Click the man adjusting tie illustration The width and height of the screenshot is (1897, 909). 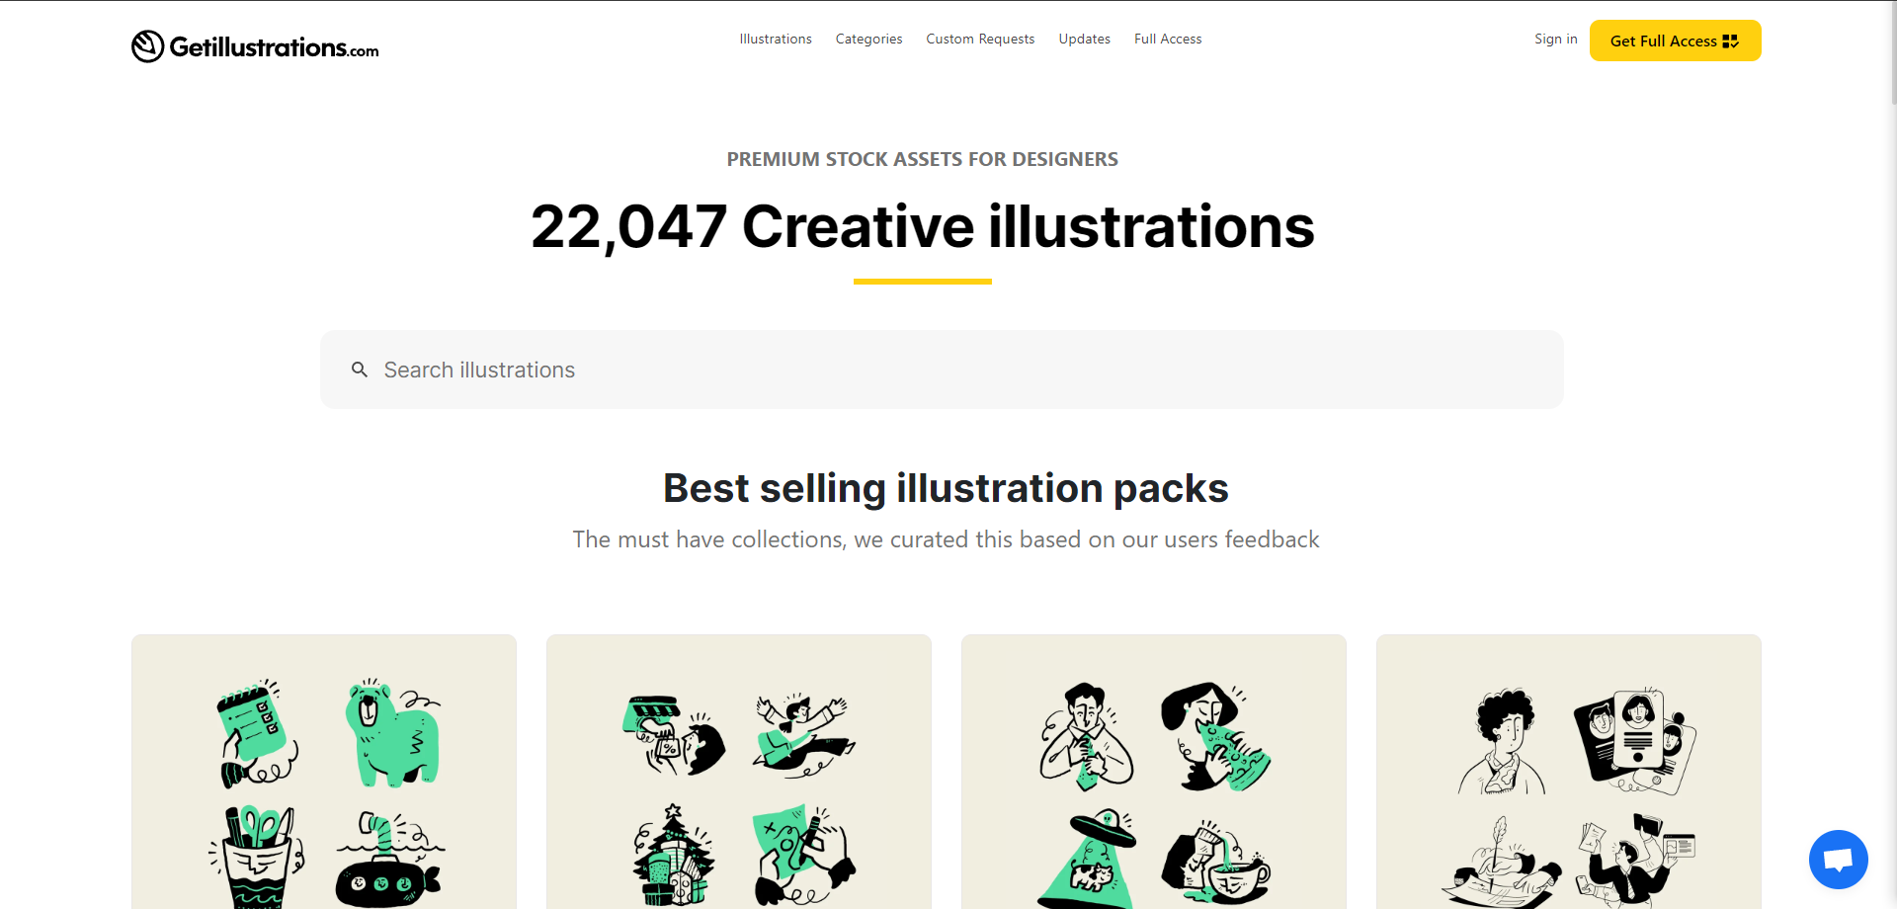click(1085, 737)
